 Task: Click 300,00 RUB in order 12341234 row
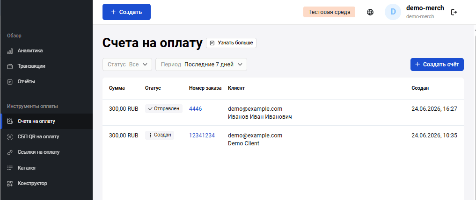124,136
